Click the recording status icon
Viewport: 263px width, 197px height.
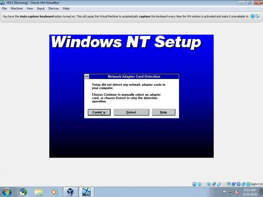(234, 184)
